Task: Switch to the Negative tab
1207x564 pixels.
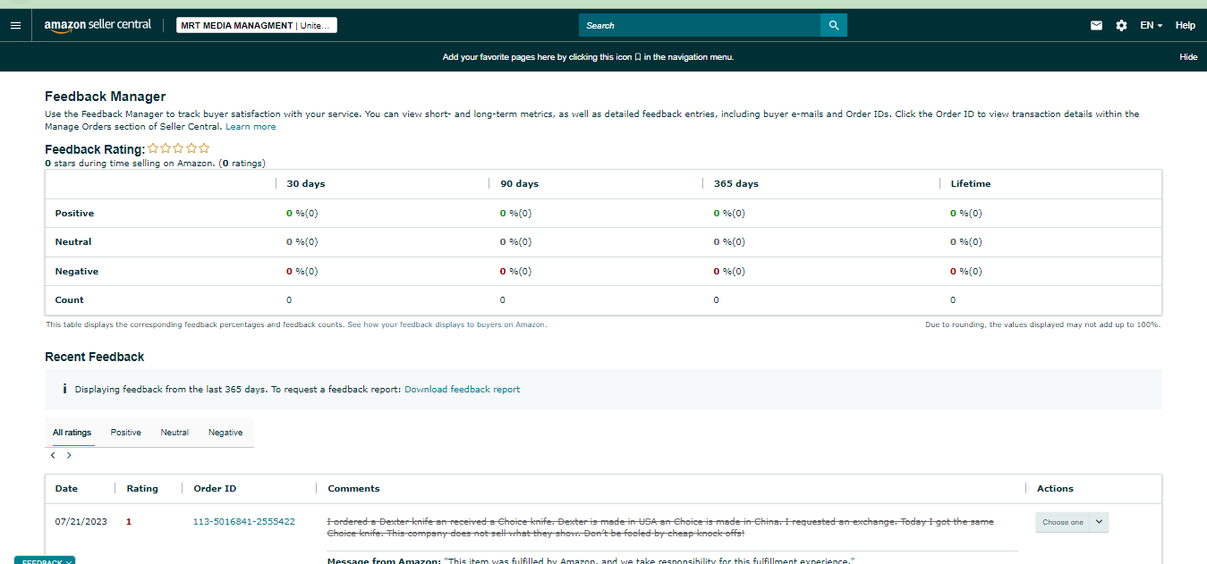Action: coord(225,433)
